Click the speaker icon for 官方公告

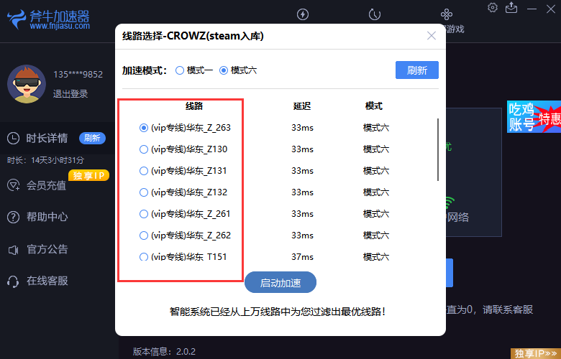coord(13,250)
